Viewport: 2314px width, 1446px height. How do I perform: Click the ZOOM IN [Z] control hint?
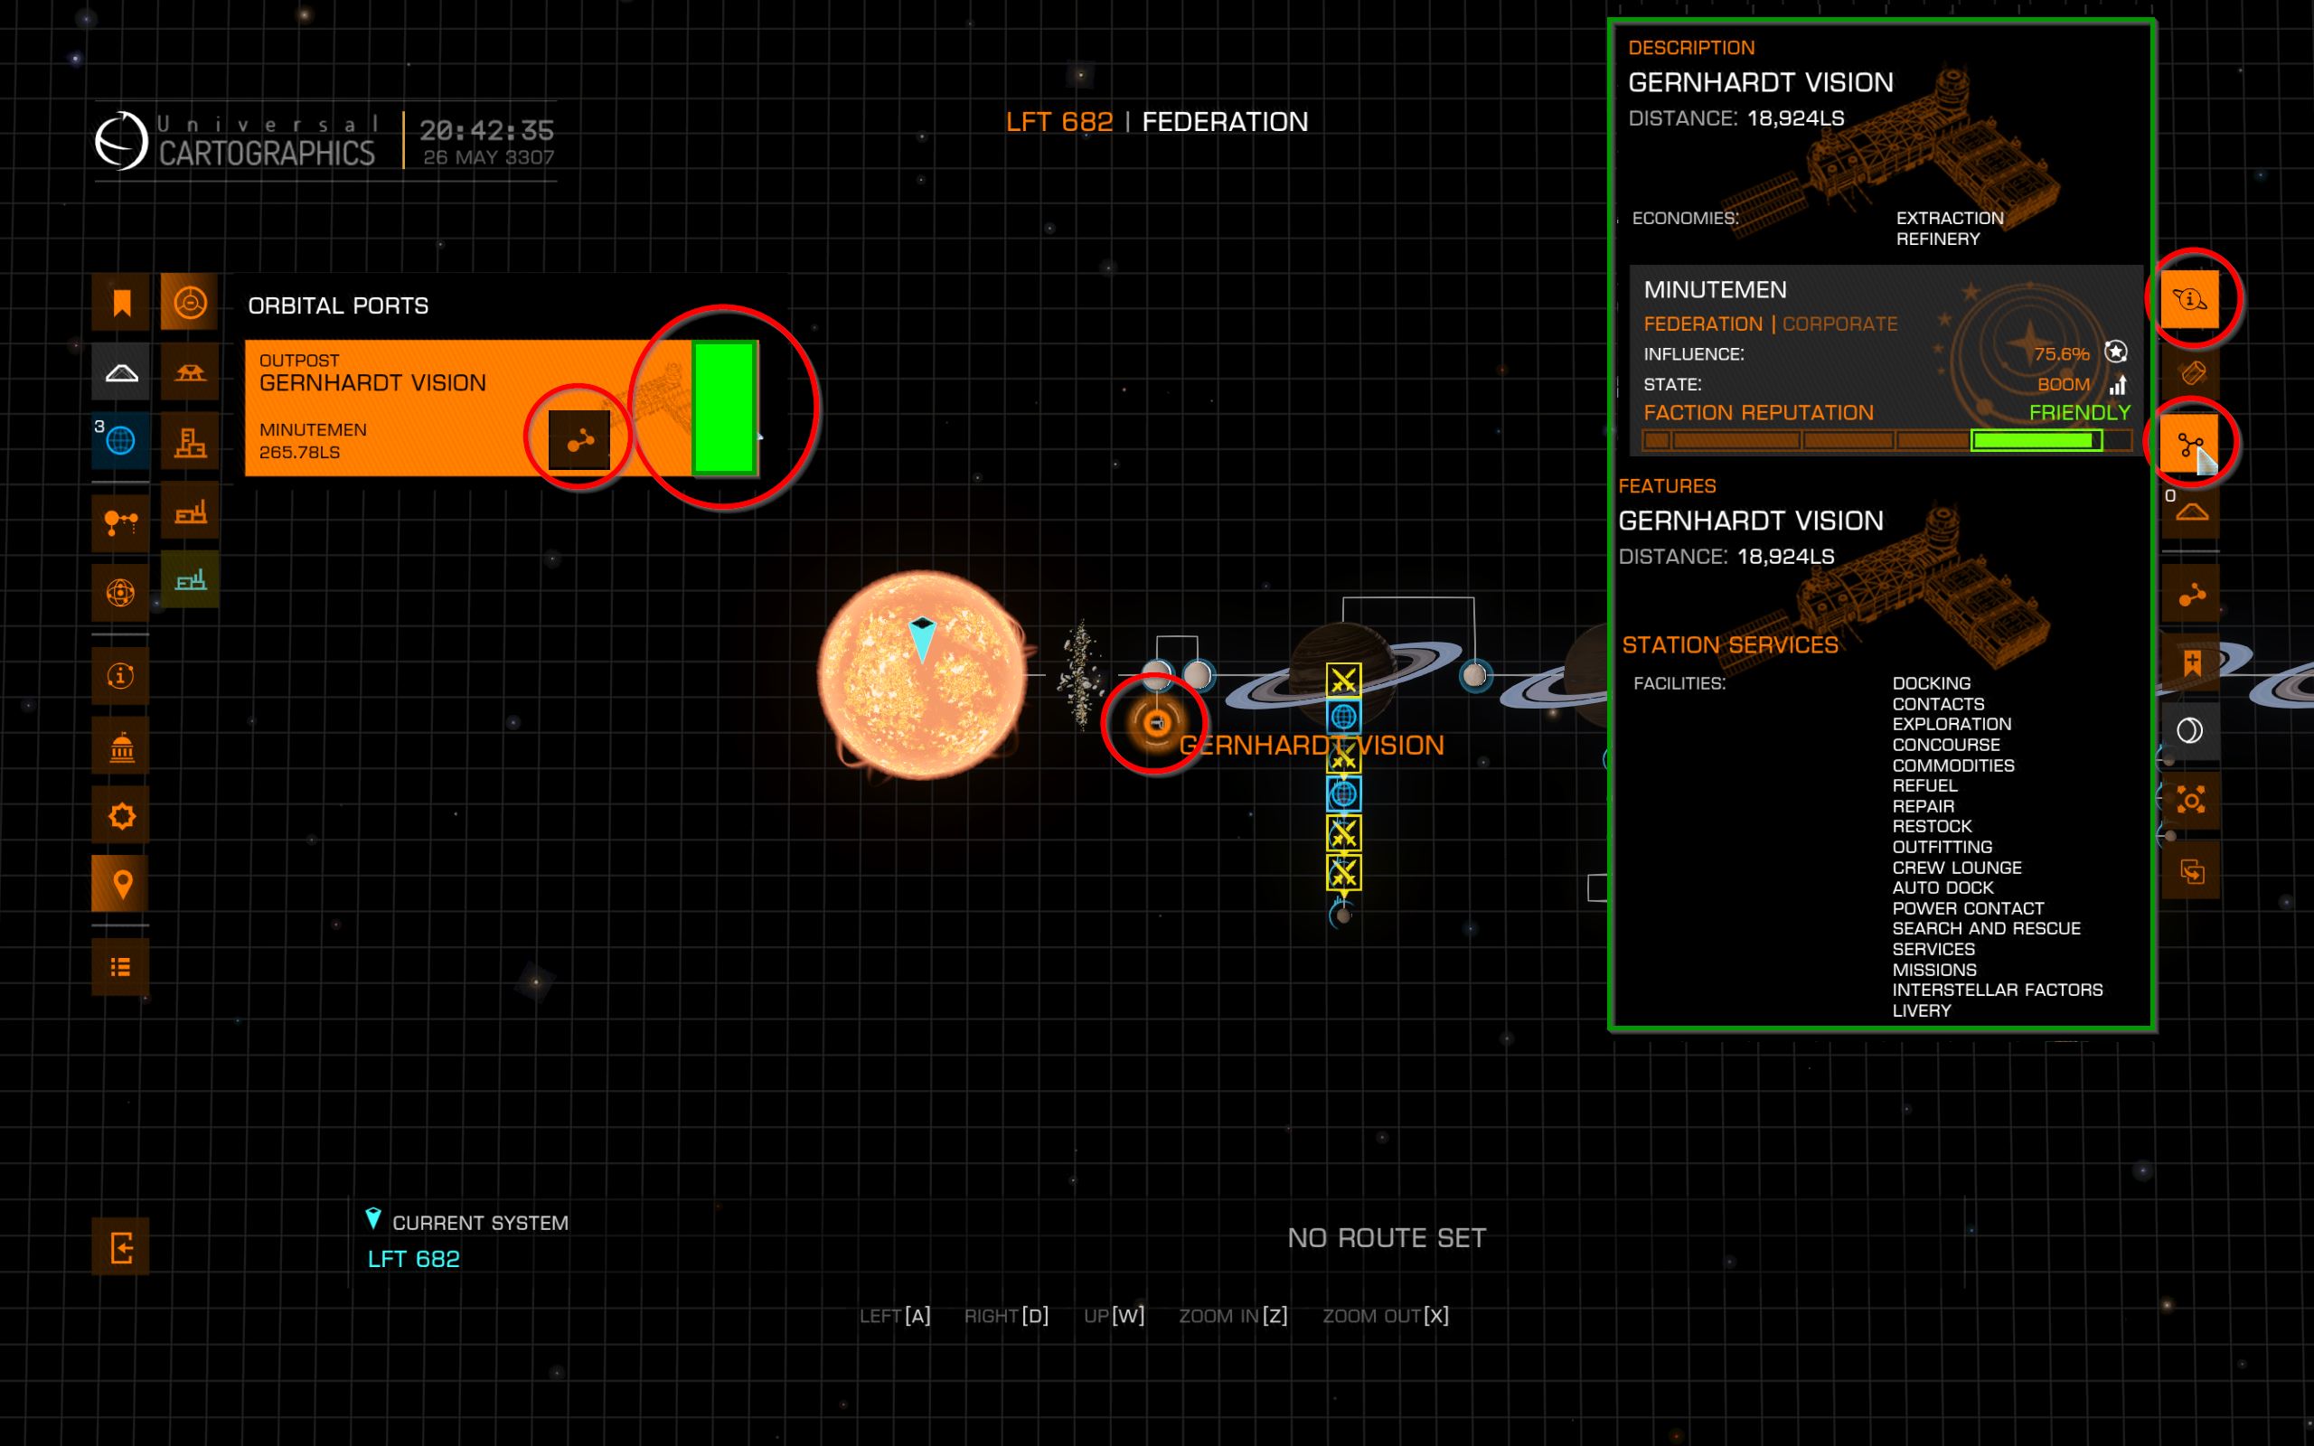click(1234, 1316)
